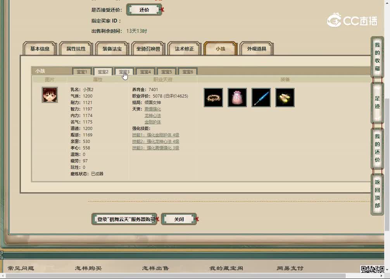This screenshot has width=390, height=279.
Task: Open 网易支付 footer link
Action: [x=290, y=268]
